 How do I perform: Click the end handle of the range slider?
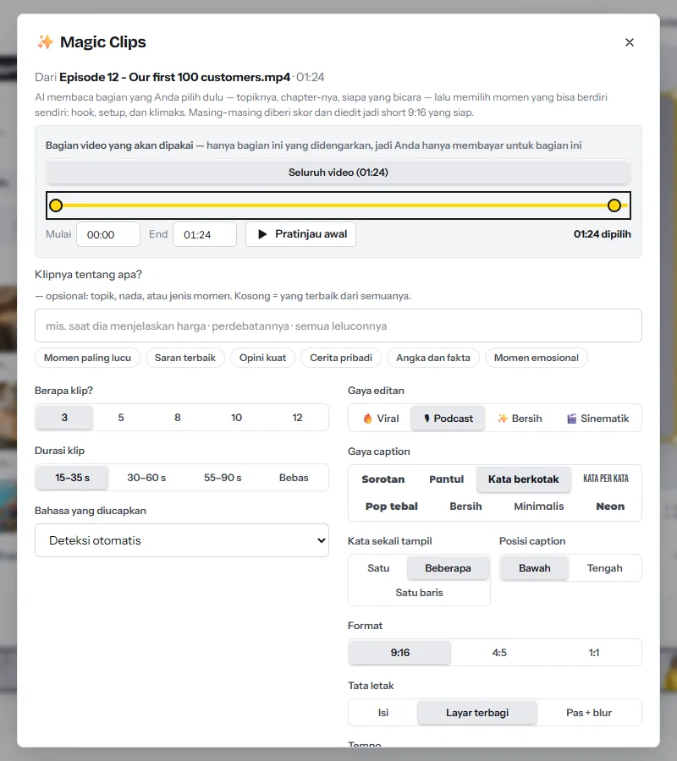614,205
